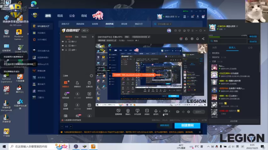Viewport: 268px width, 150px height.
Task: Open the download icon in the platform header
Action: 198,17
